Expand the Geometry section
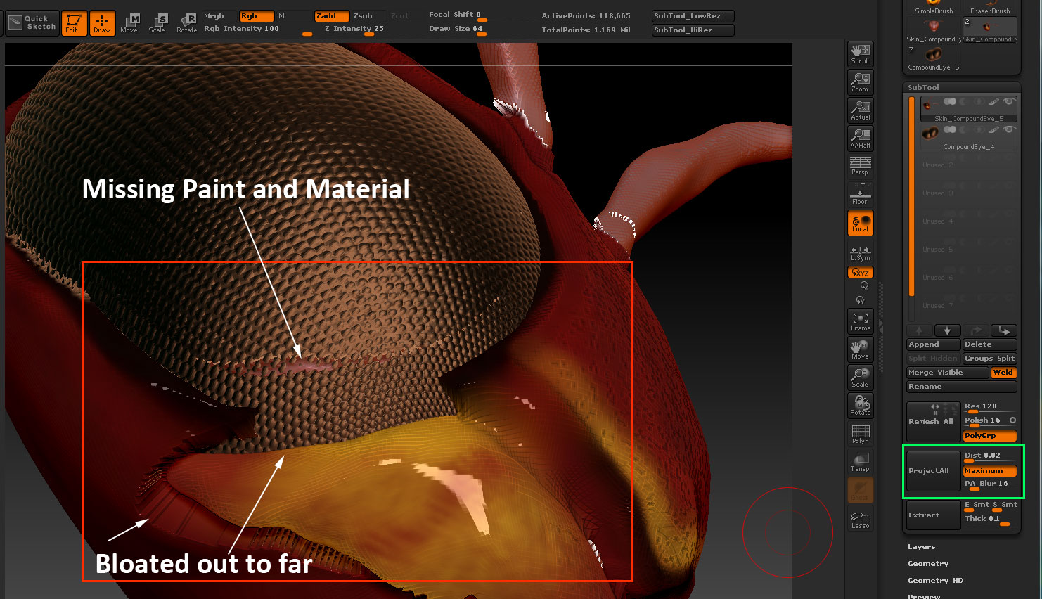Viewport: 1042px width, 599px height. 928,564
